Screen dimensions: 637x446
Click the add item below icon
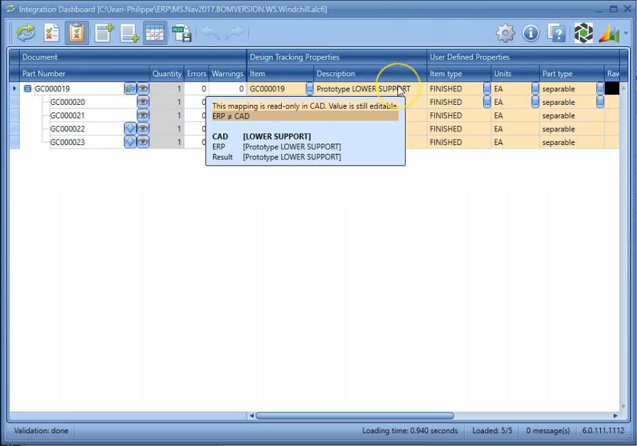(129, 33)
